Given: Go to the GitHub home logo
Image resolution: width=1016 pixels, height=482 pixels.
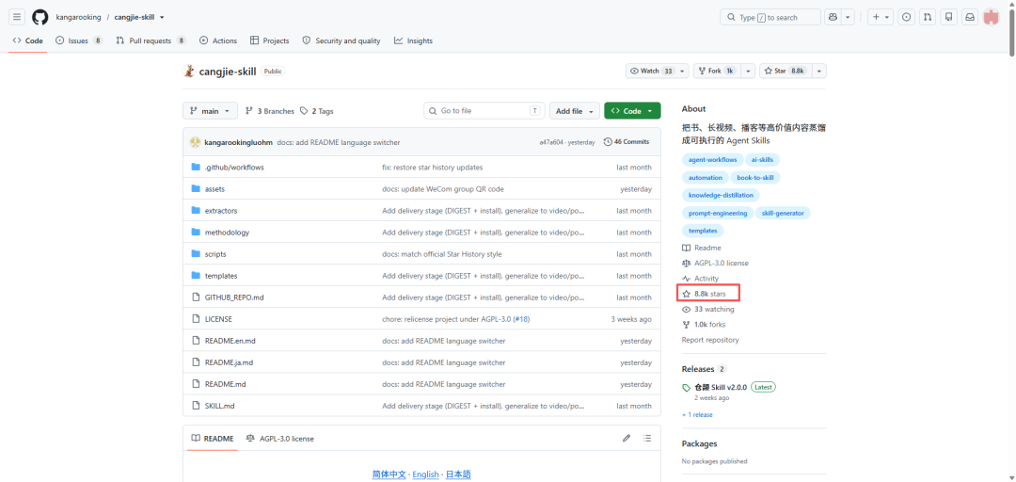Looking at the screenshot, I should (x=40, y=18).
